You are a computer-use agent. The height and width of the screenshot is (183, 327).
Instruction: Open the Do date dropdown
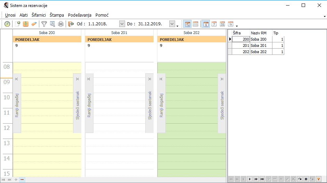[x=172, y=24]
